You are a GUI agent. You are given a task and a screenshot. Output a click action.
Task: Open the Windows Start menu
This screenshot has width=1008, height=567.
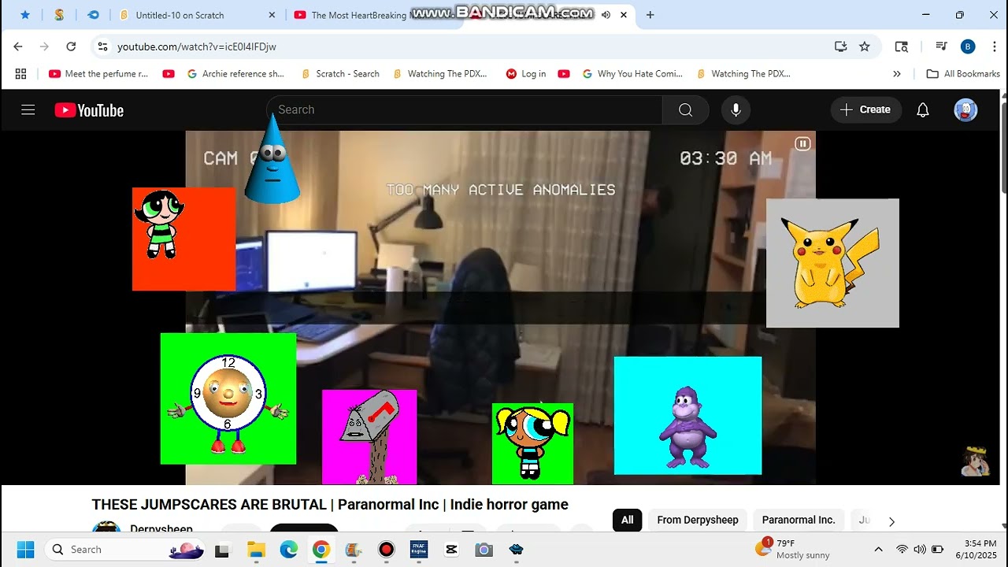point(25,550)
